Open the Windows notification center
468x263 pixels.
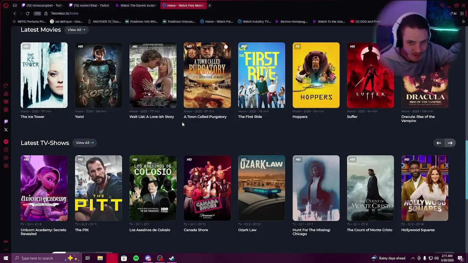click(x=460, y=258)
